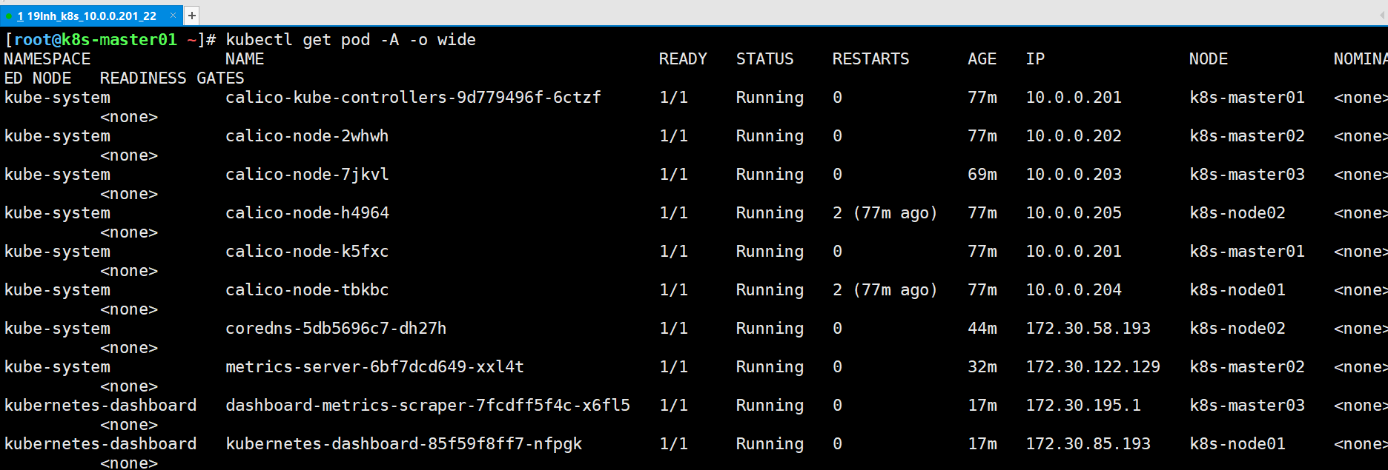Click pod name calico-kube-controllers-9d779496f-6ctzf

[x=413, y=98]
